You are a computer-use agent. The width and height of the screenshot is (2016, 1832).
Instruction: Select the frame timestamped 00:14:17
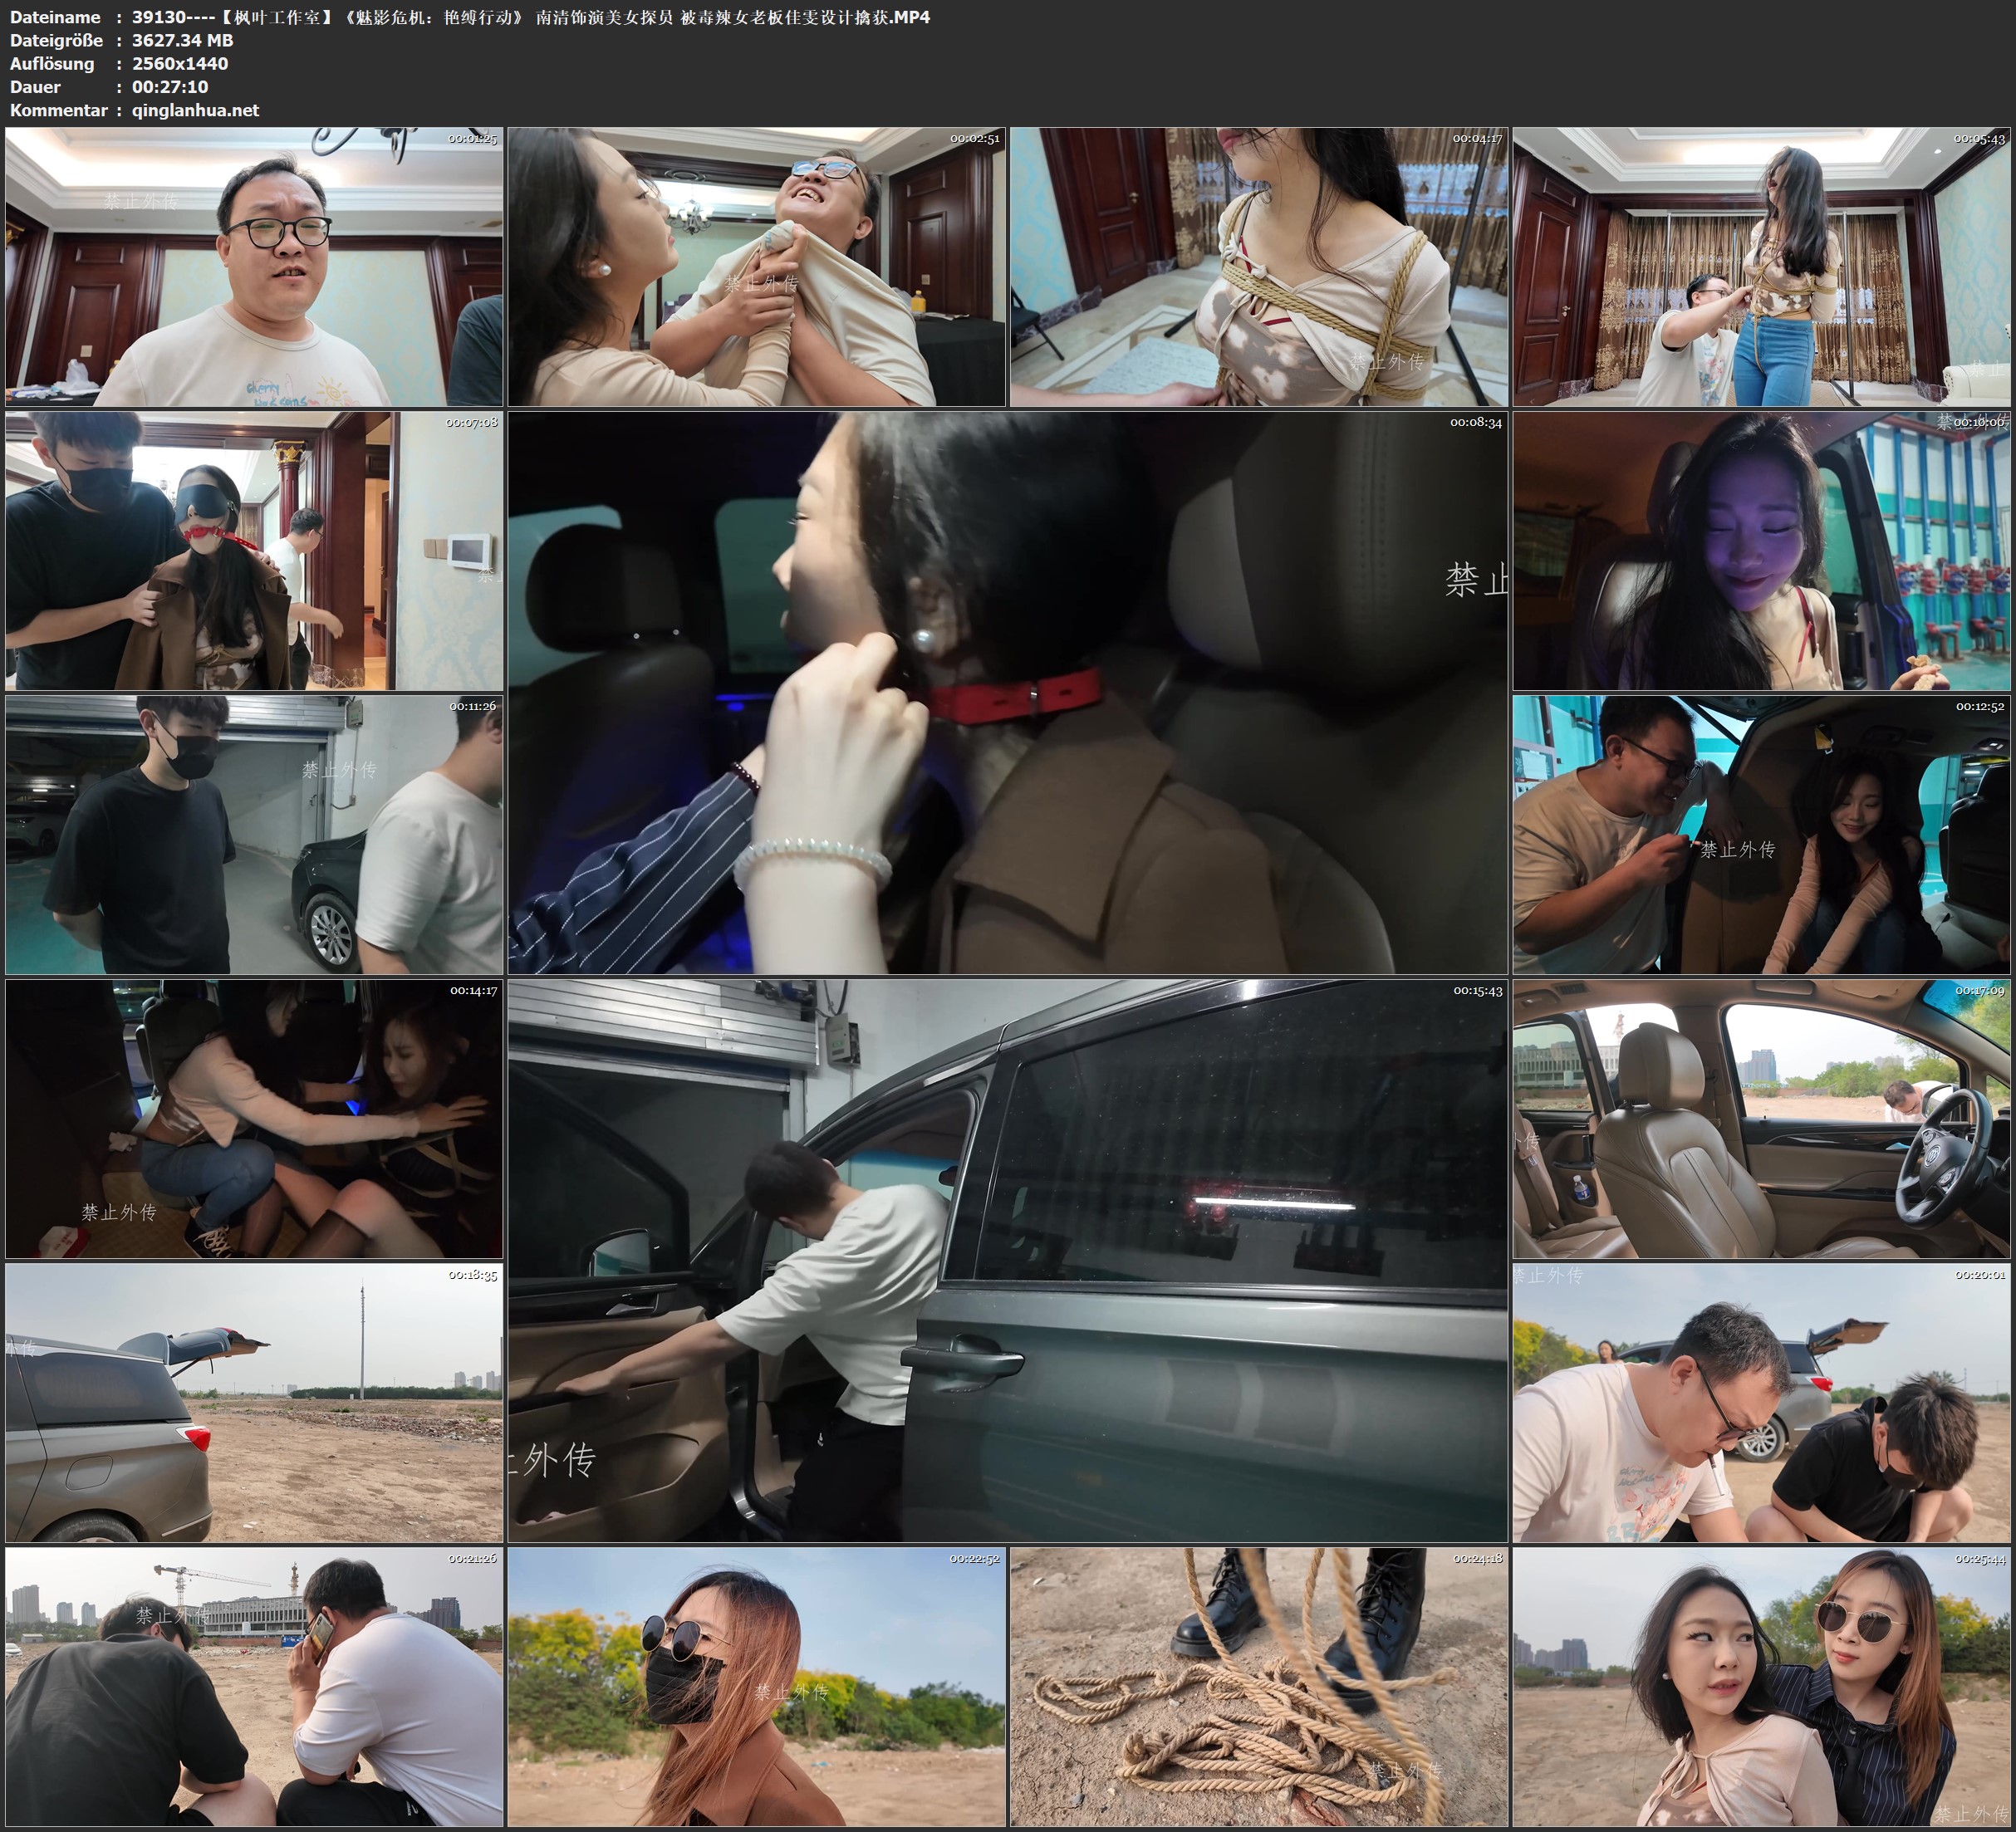[254, 1118]
